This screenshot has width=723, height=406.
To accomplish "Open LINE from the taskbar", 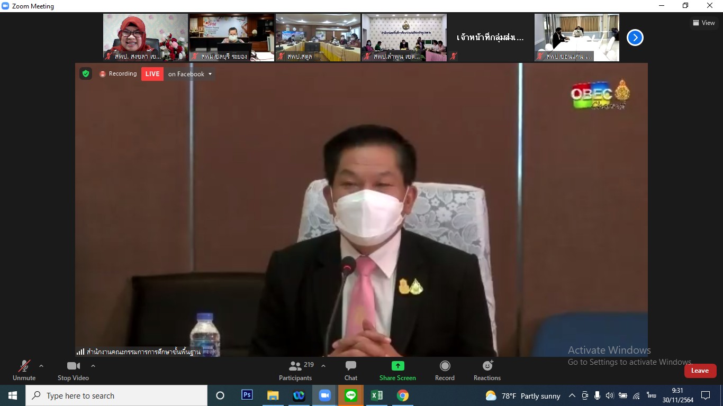I will 351,395.
